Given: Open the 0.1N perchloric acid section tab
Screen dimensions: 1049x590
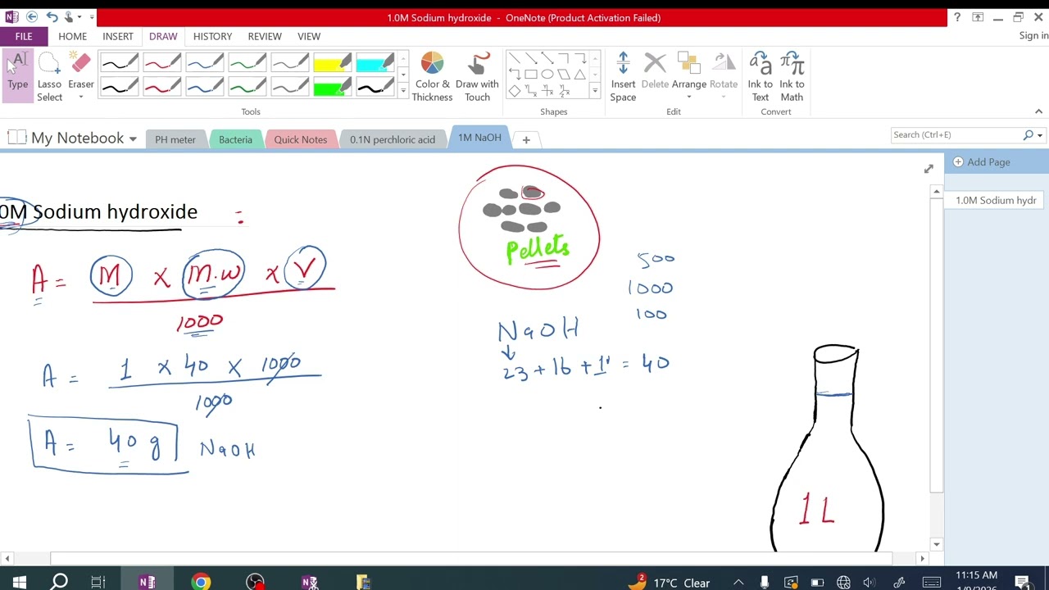Looking at the screenshot, I should (393, 139).
